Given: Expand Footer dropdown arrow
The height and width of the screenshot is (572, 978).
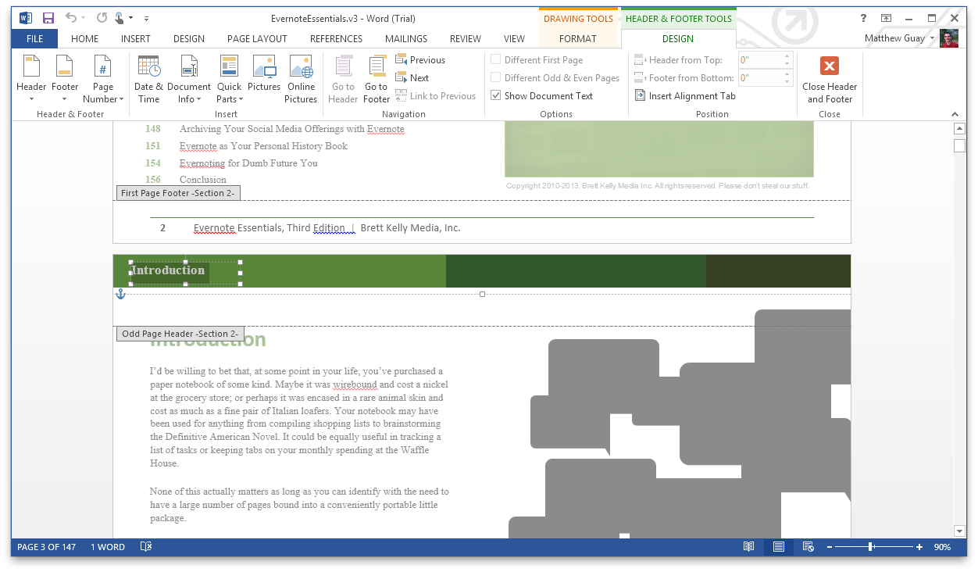Looking at the screenshot, I should [65, 99].
